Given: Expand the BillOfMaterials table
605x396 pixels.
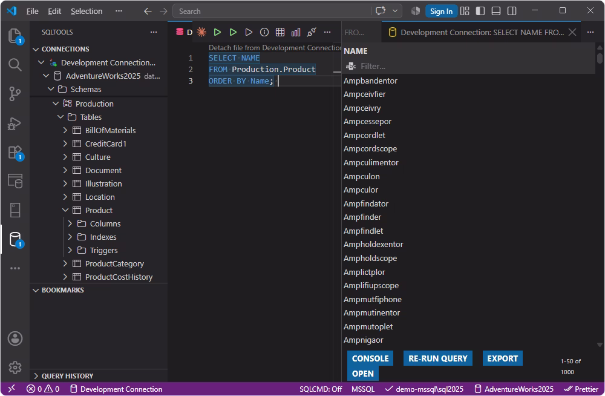Looking at the screenshot, I should point(65,130).
